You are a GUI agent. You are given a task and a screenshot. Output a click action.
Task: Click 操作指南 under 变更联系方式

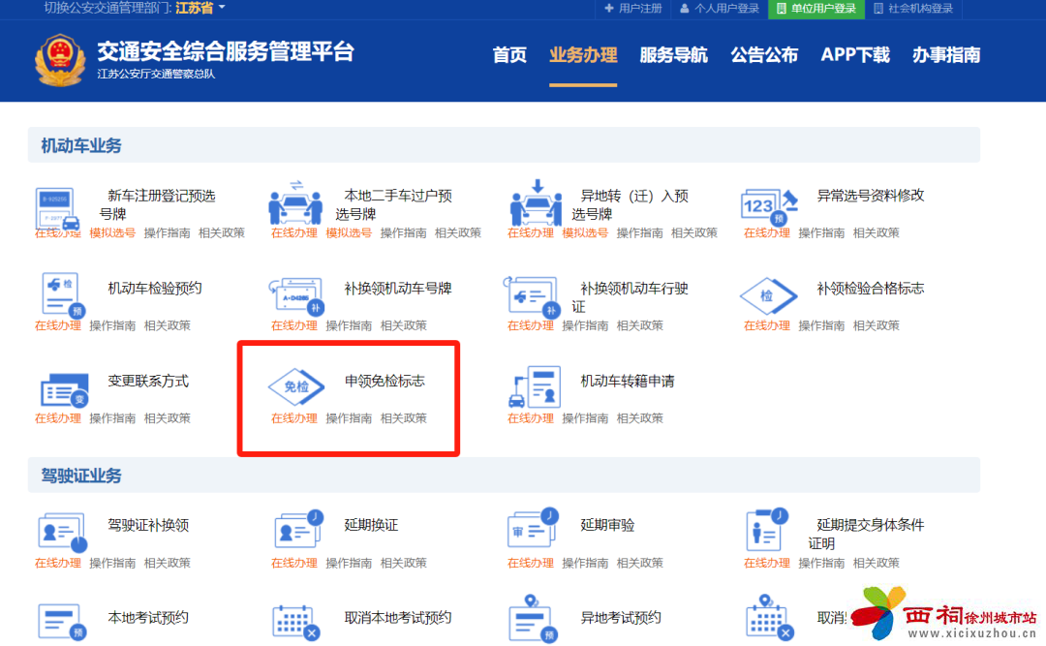pyautogui.click(x=112, y=418)
